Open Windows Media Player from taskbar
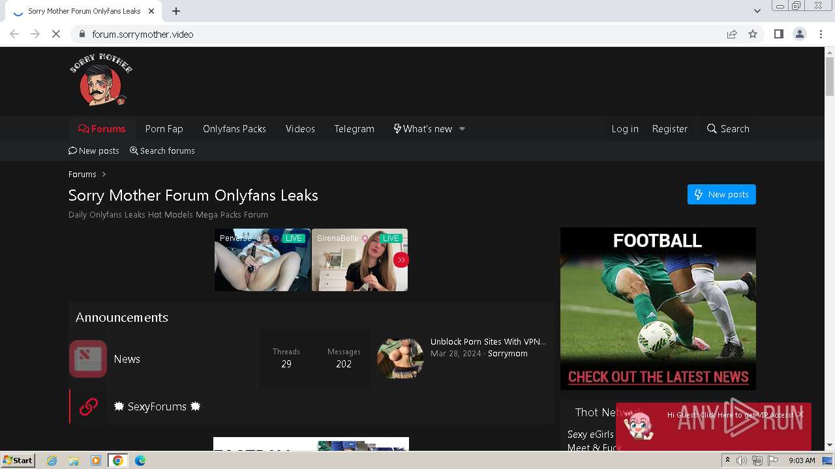Image resolution: width=835 pixels, height=469 pixels. [96, 461]
